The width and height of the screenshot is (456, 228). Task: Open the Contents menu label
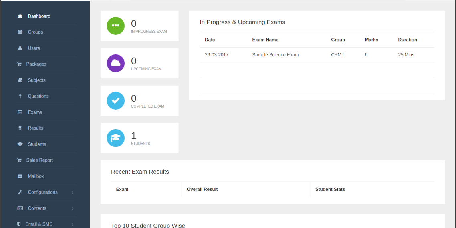point(37,208)
